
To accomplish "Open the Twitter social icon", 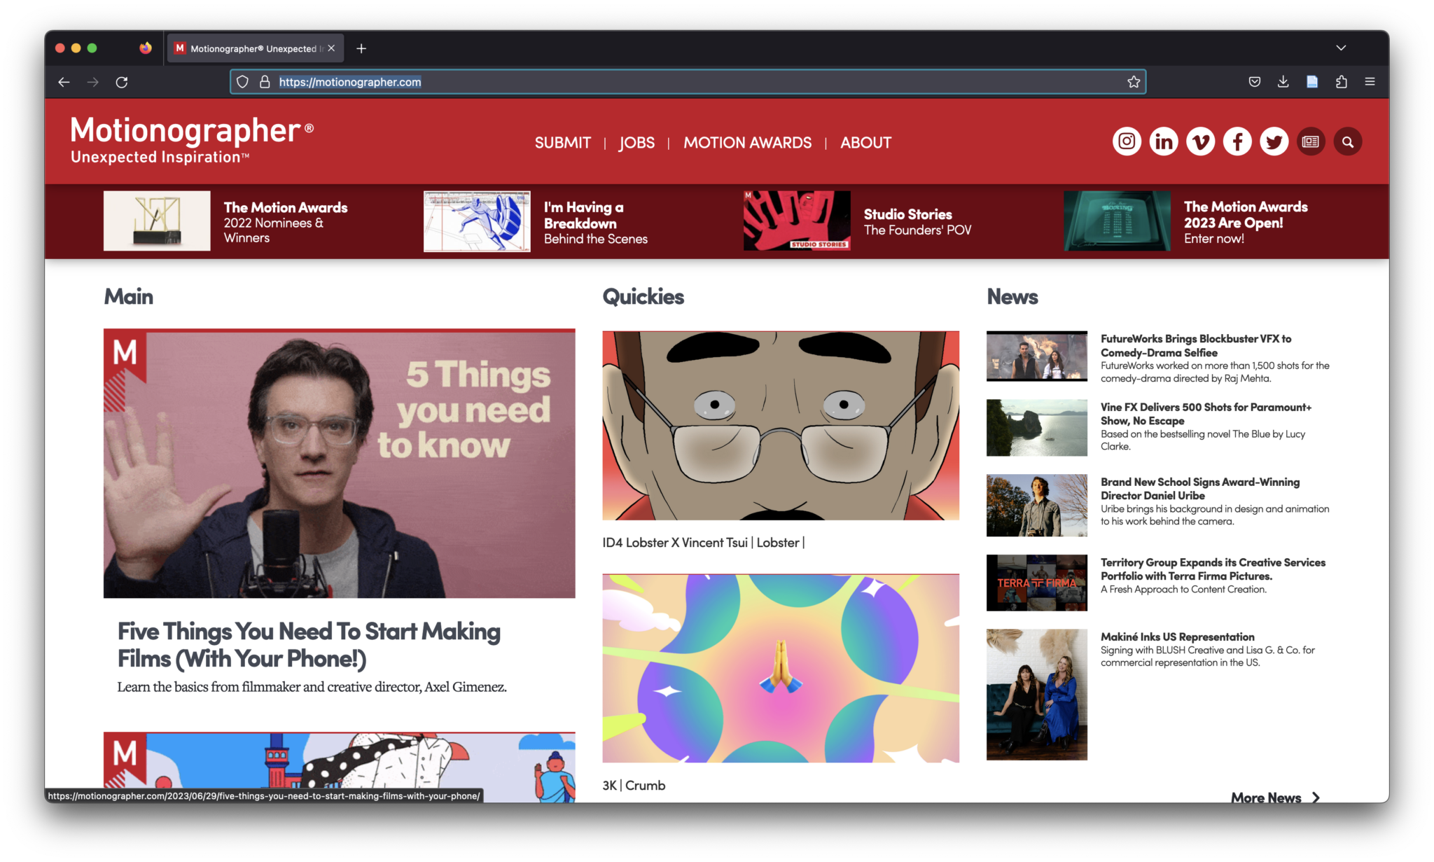I will [1274, 142].
